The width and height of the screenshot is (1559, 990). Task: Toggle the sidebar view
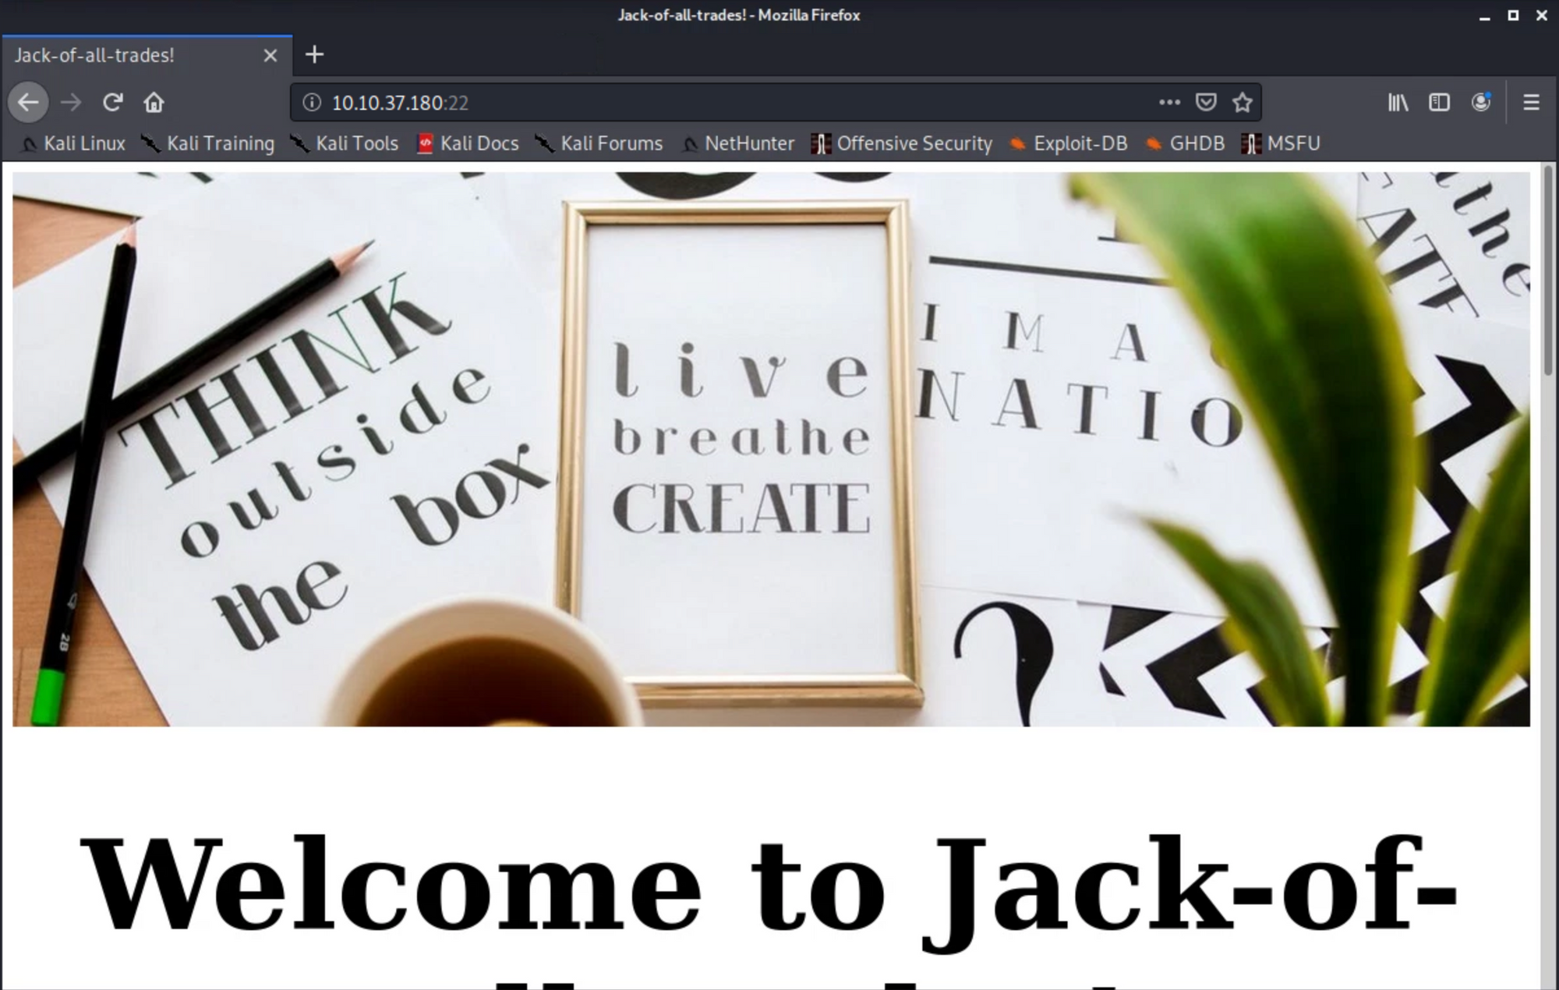[1439, 102]
